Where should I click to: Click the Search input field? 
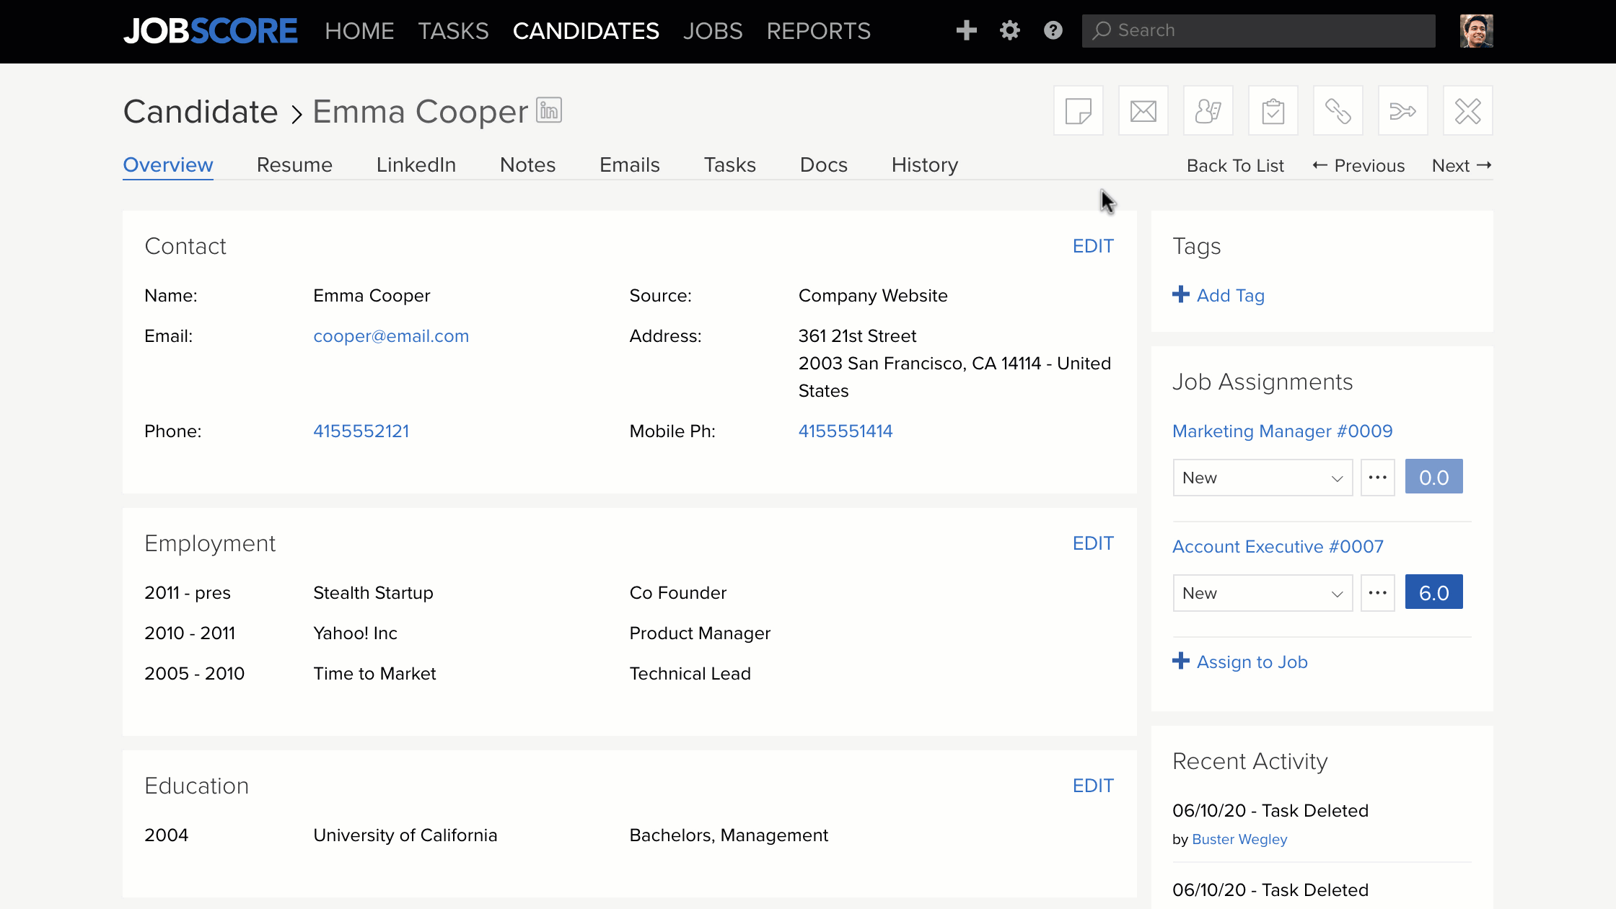(1258, 30)
